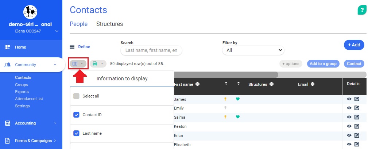The image size is (372, 149).
Task: Click the Home dashboard icon
Action: point(8,47)
